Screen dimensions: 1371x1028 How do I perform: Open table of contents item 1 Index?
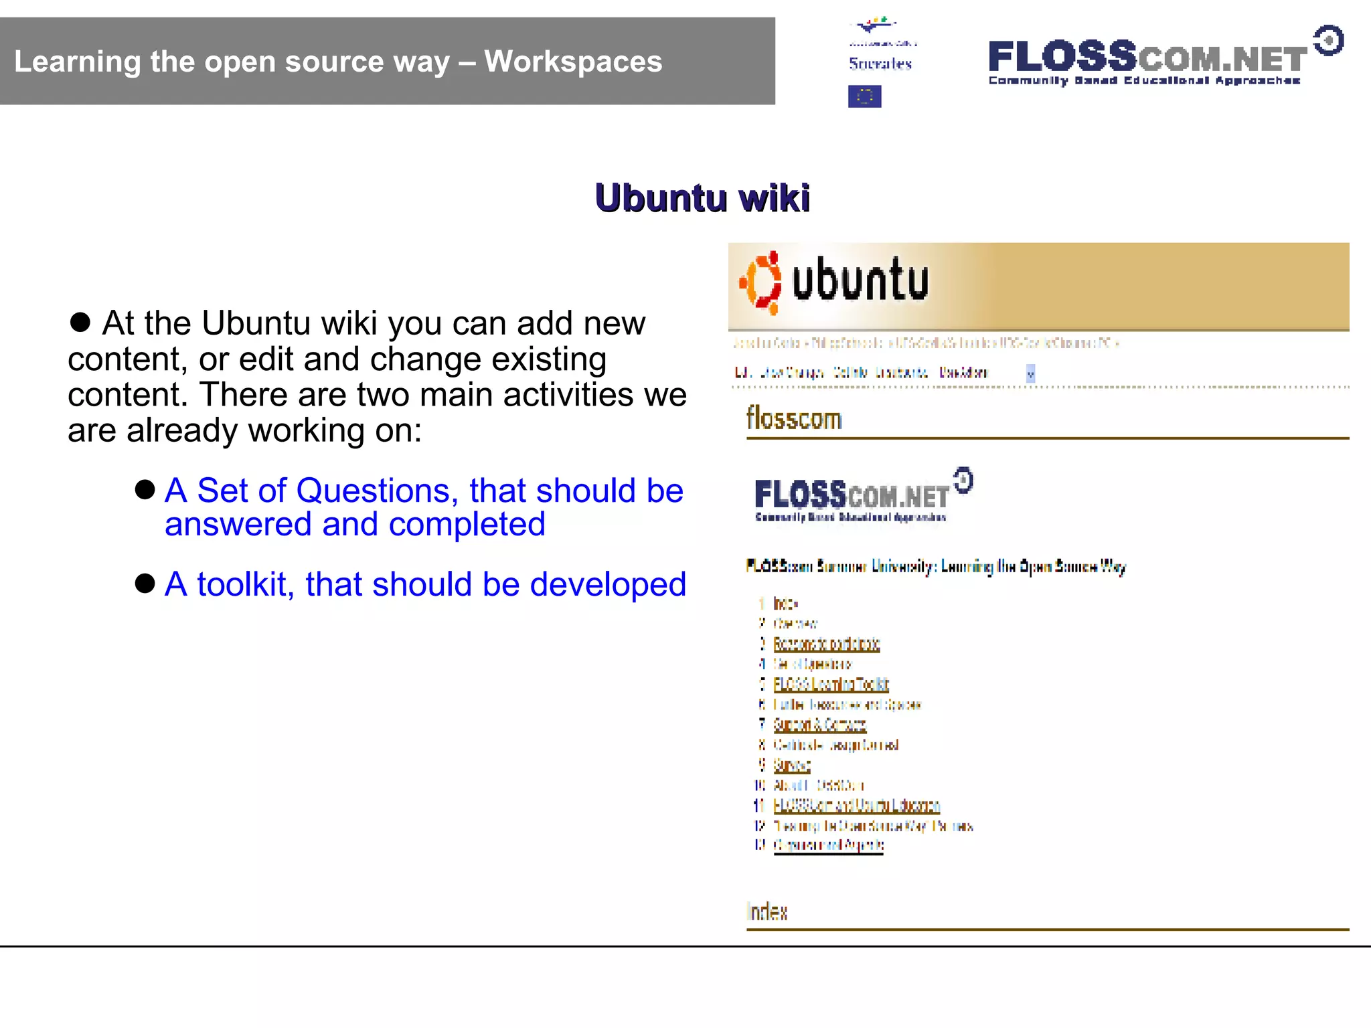[x=785, y=604]
